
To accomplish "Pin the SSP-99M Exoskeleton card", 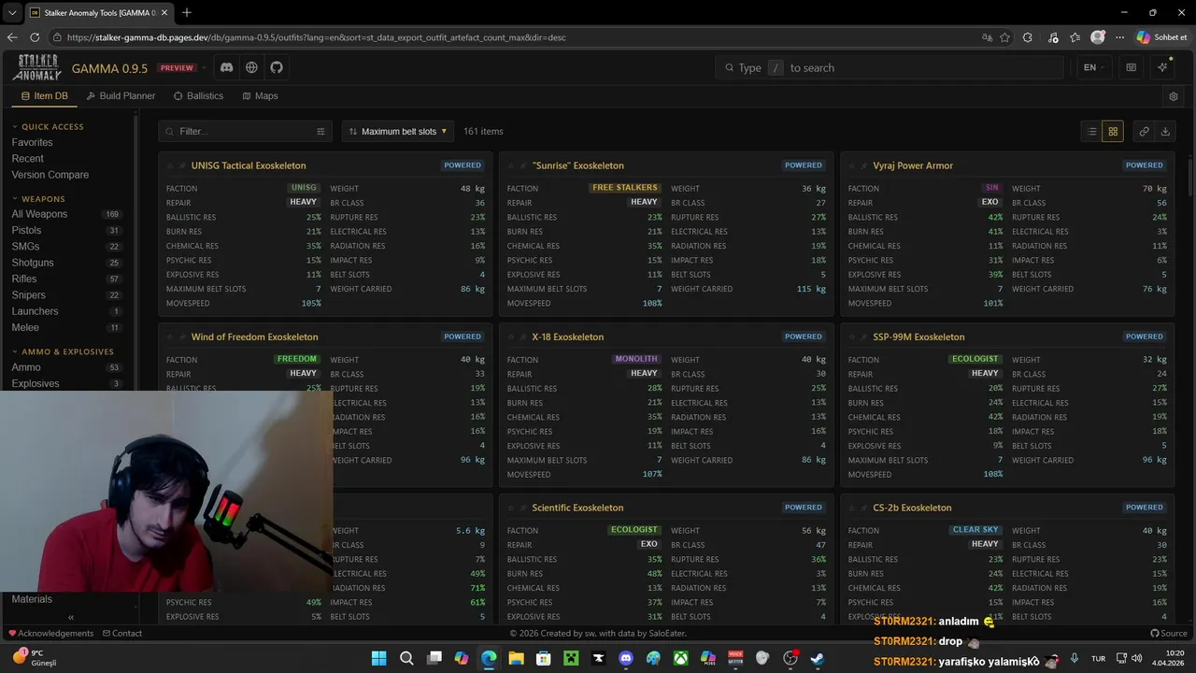I will point(864,336).
